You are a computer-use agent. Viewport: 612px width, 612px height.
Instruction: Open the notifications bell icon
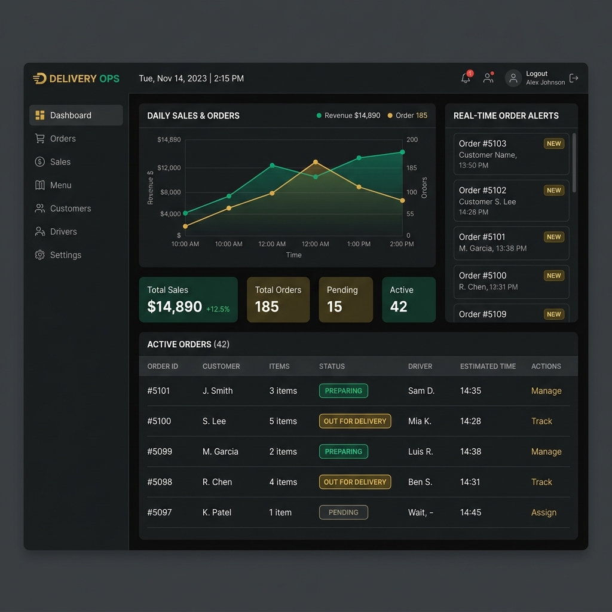466,78
